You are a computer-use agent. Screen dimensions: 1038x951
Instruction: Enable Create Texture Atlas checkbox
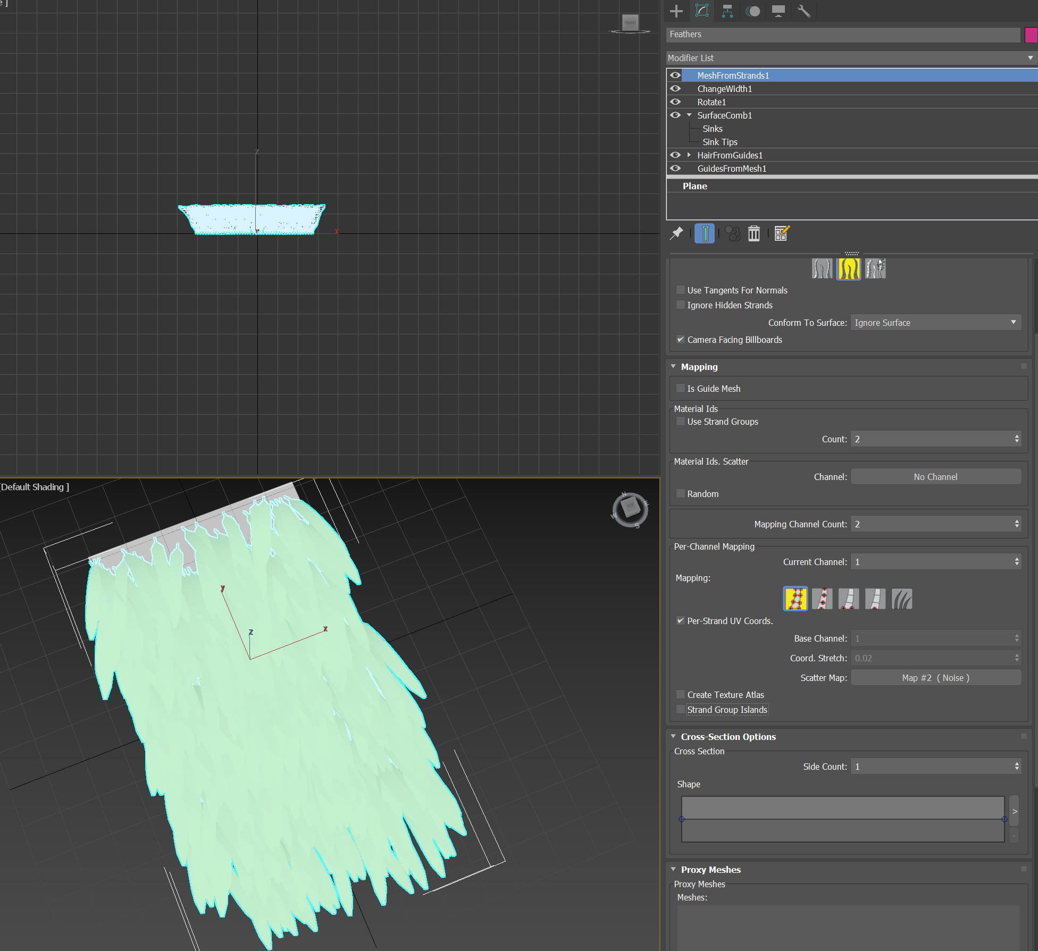click(680, 695)
